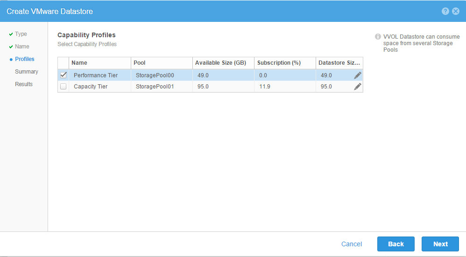Click the 0.0 subscription value
The height and width of the screenshot is (257, 466).
[263, 75]
